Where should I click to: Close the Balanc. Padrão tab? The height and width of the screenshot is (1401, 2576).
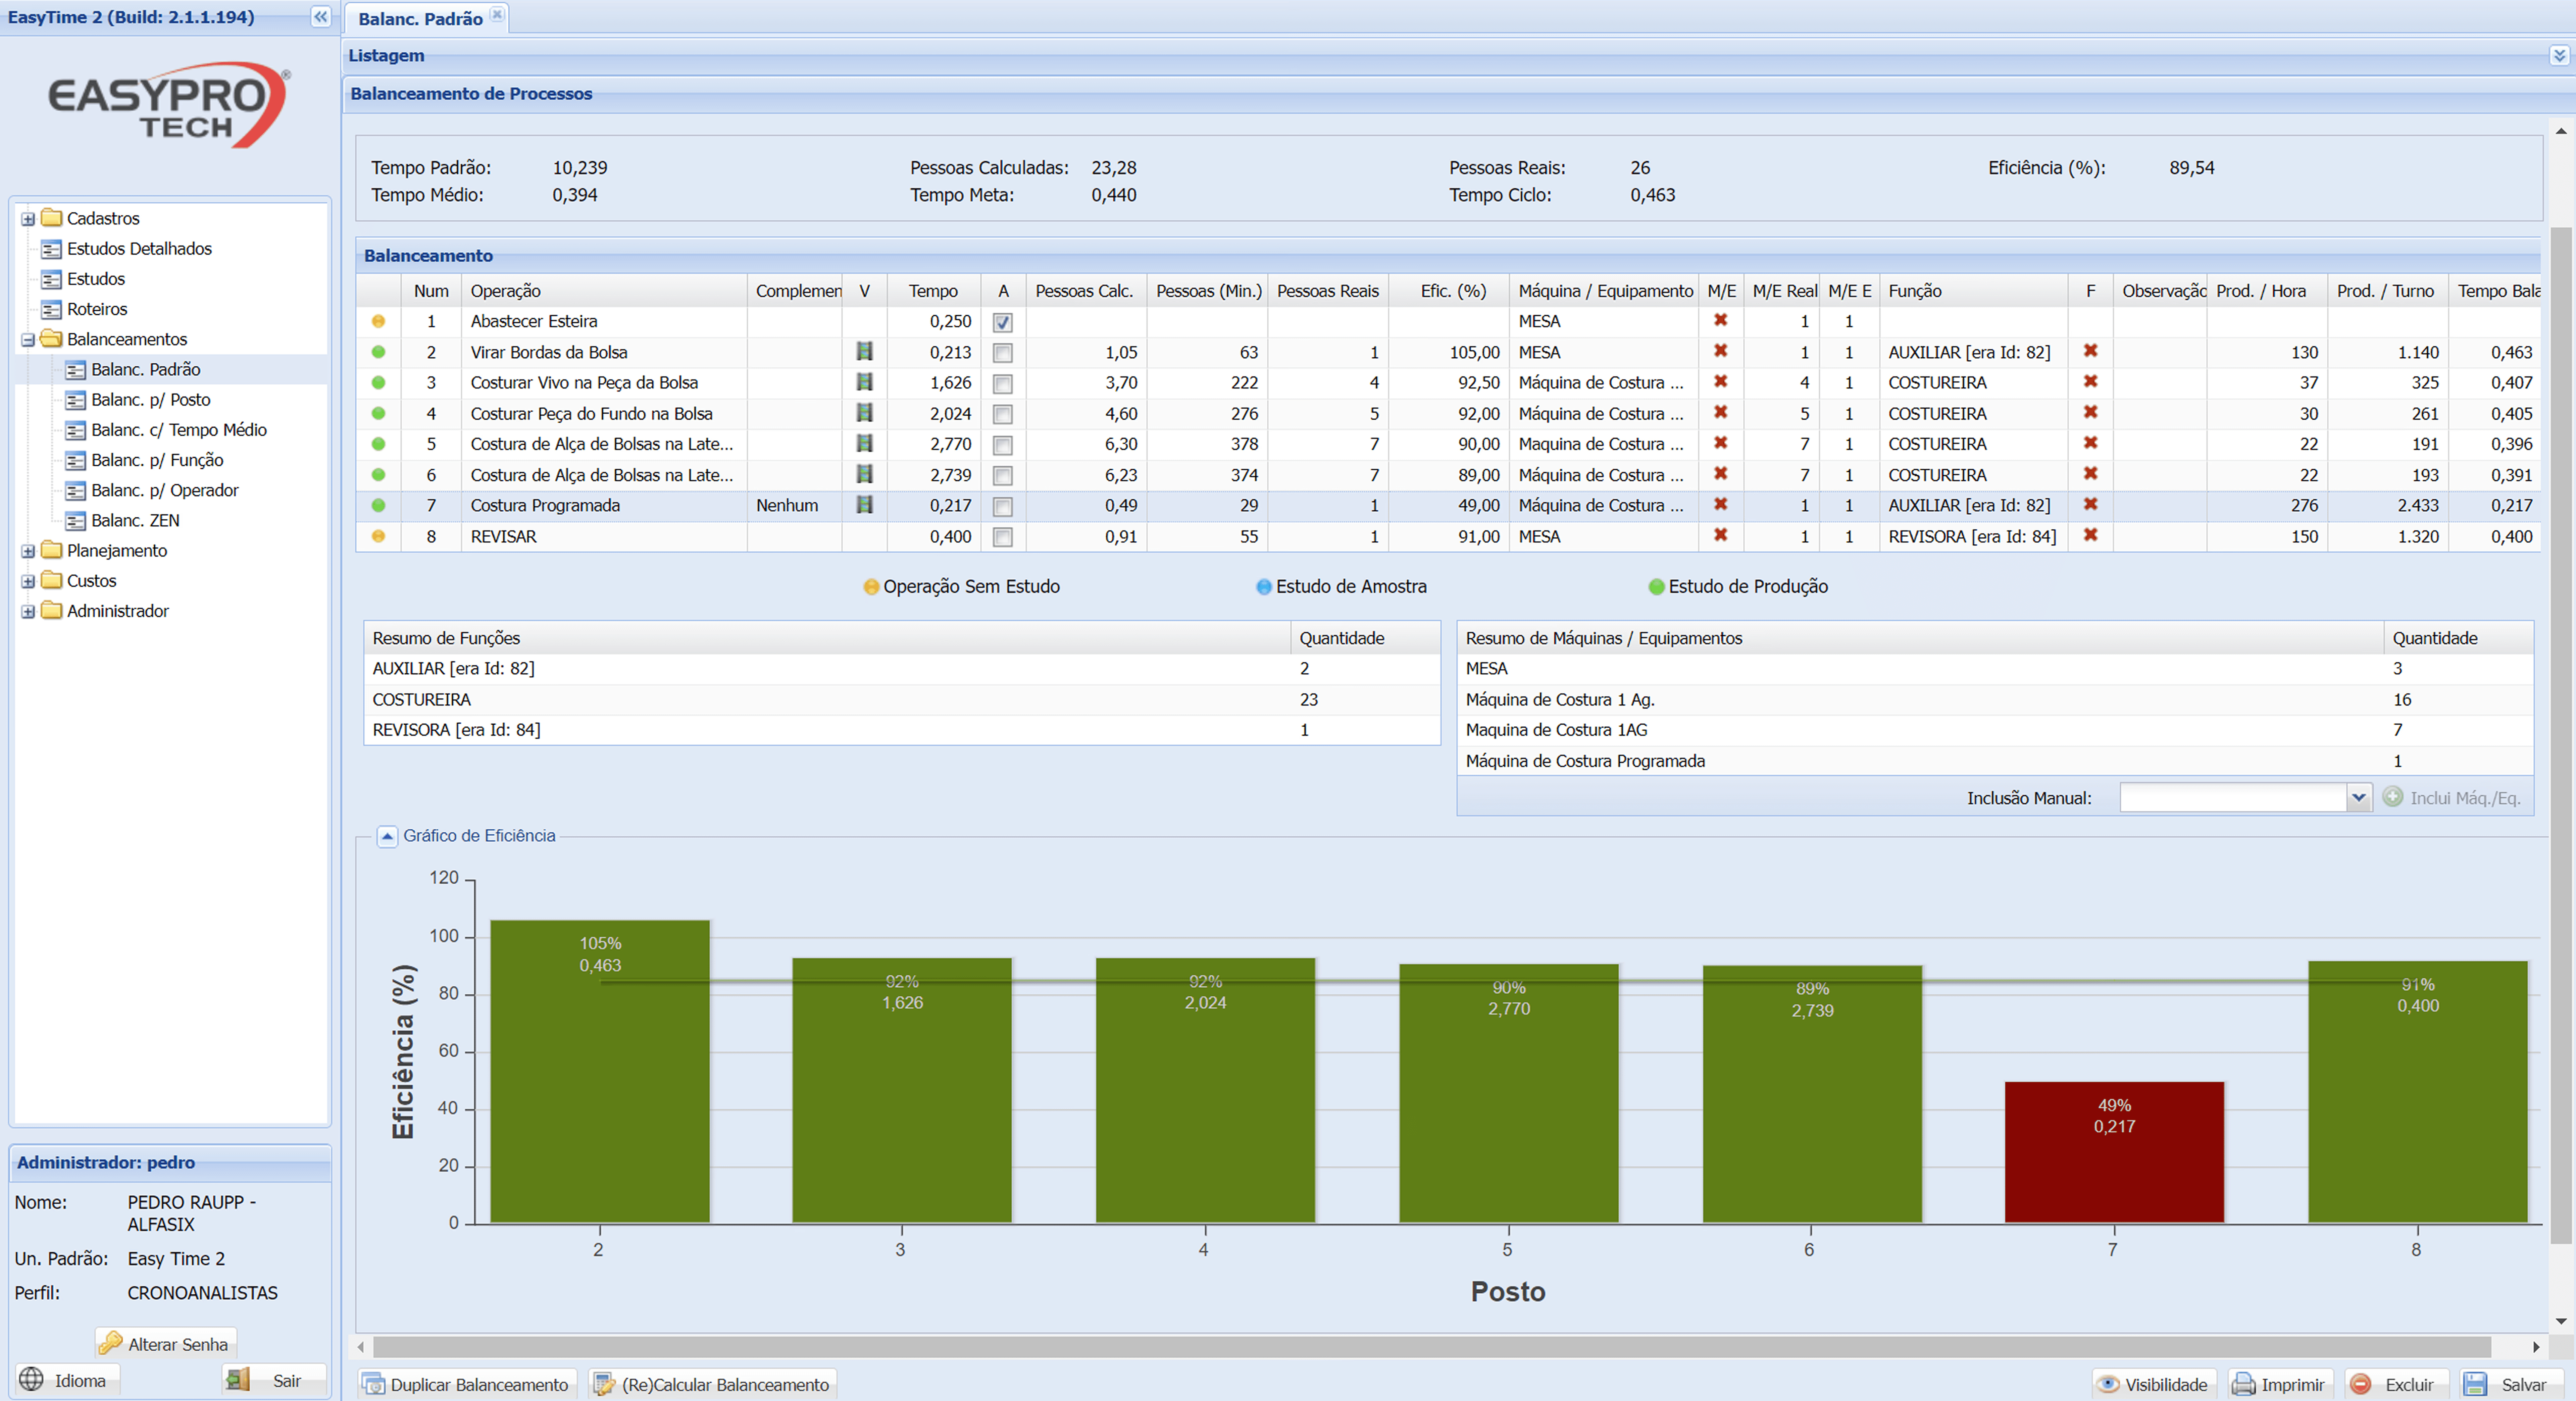(497, 15)
